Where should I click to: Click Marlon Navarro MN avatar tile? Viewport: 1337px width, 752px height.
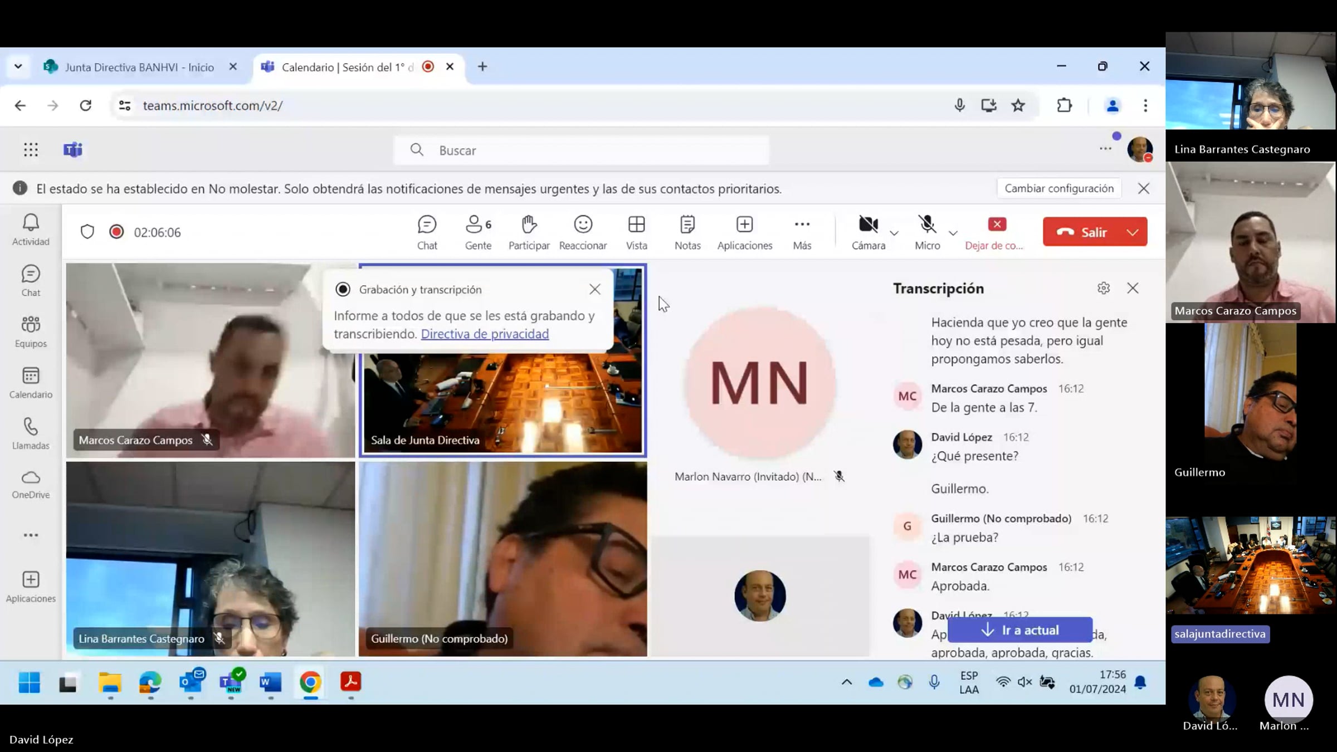760,383
